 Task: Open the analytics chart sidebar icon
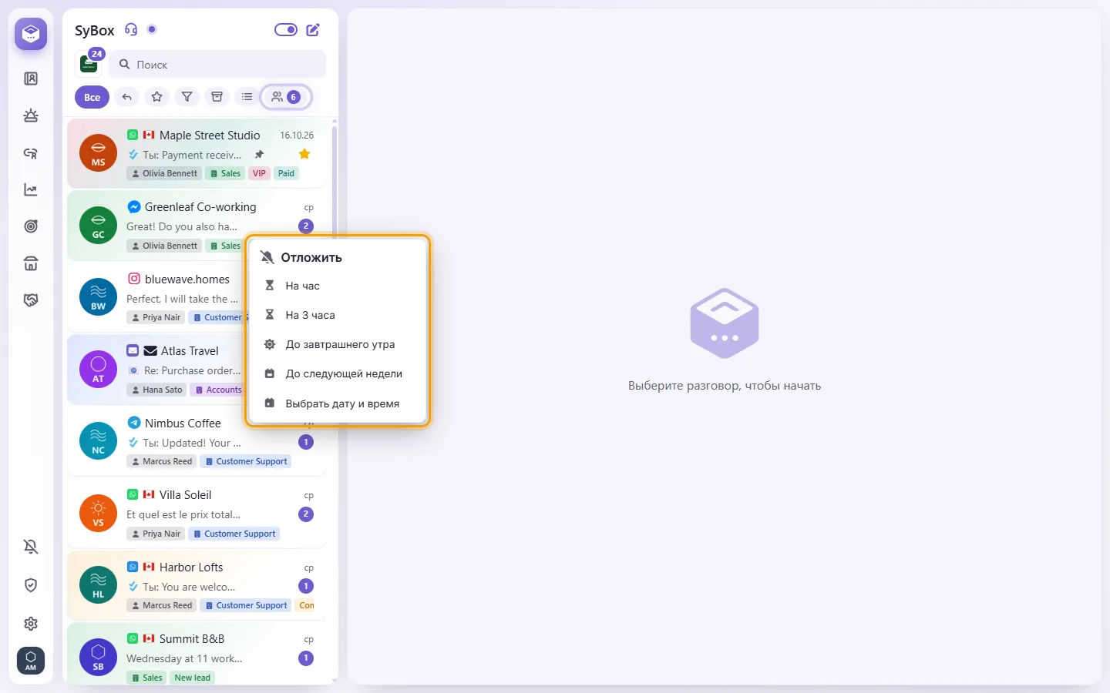(31, 189)
